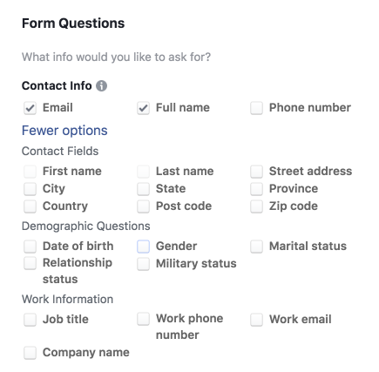Viewport: 379px width, 372px height.
Task: Select the Zip code checkbox
Action: click(256, 206)
